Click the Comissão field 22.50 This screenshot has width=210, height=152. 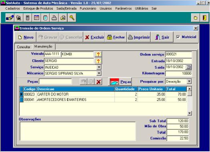point(178,138)
